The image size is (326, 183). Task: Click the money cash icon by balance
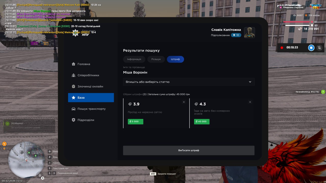click(300, 29)
